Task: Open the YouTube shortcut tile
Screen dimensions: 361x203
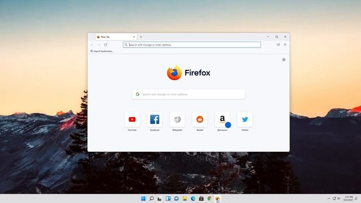Action: pos(132,120)
